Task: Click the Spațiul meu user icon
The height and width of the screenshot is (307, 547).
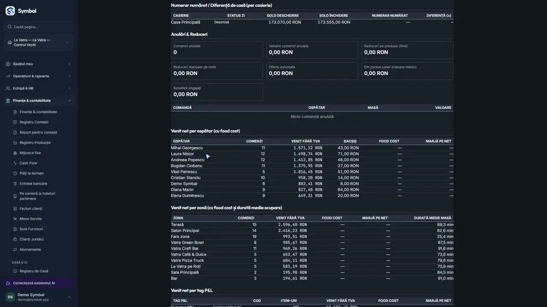Action: (8, 64)
